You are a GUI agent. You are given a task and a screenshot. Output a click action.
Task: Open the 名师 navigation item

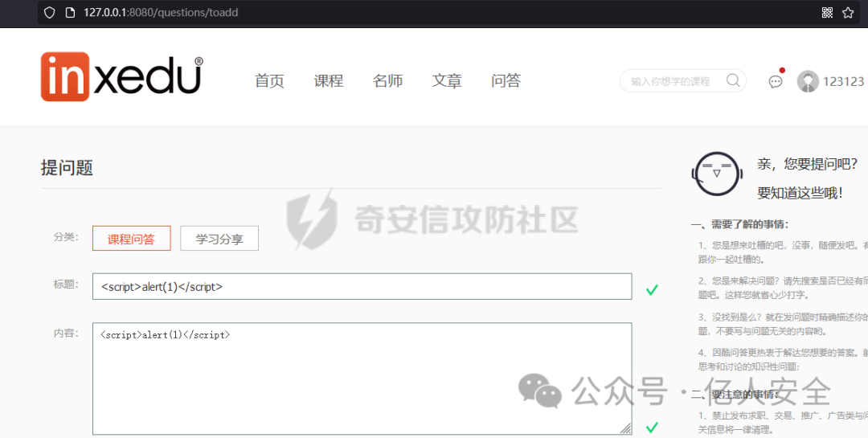click(x=387, y=81)
